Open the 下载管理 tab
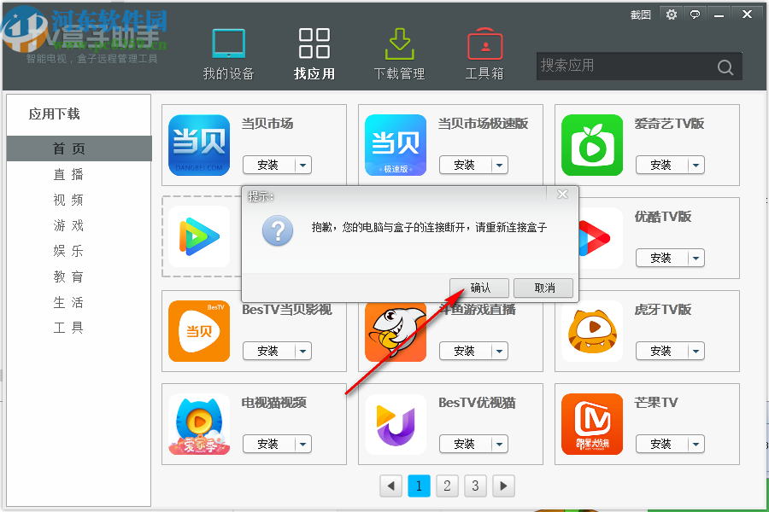This screenshot has width=769, height=512. [x=399, y=51]
